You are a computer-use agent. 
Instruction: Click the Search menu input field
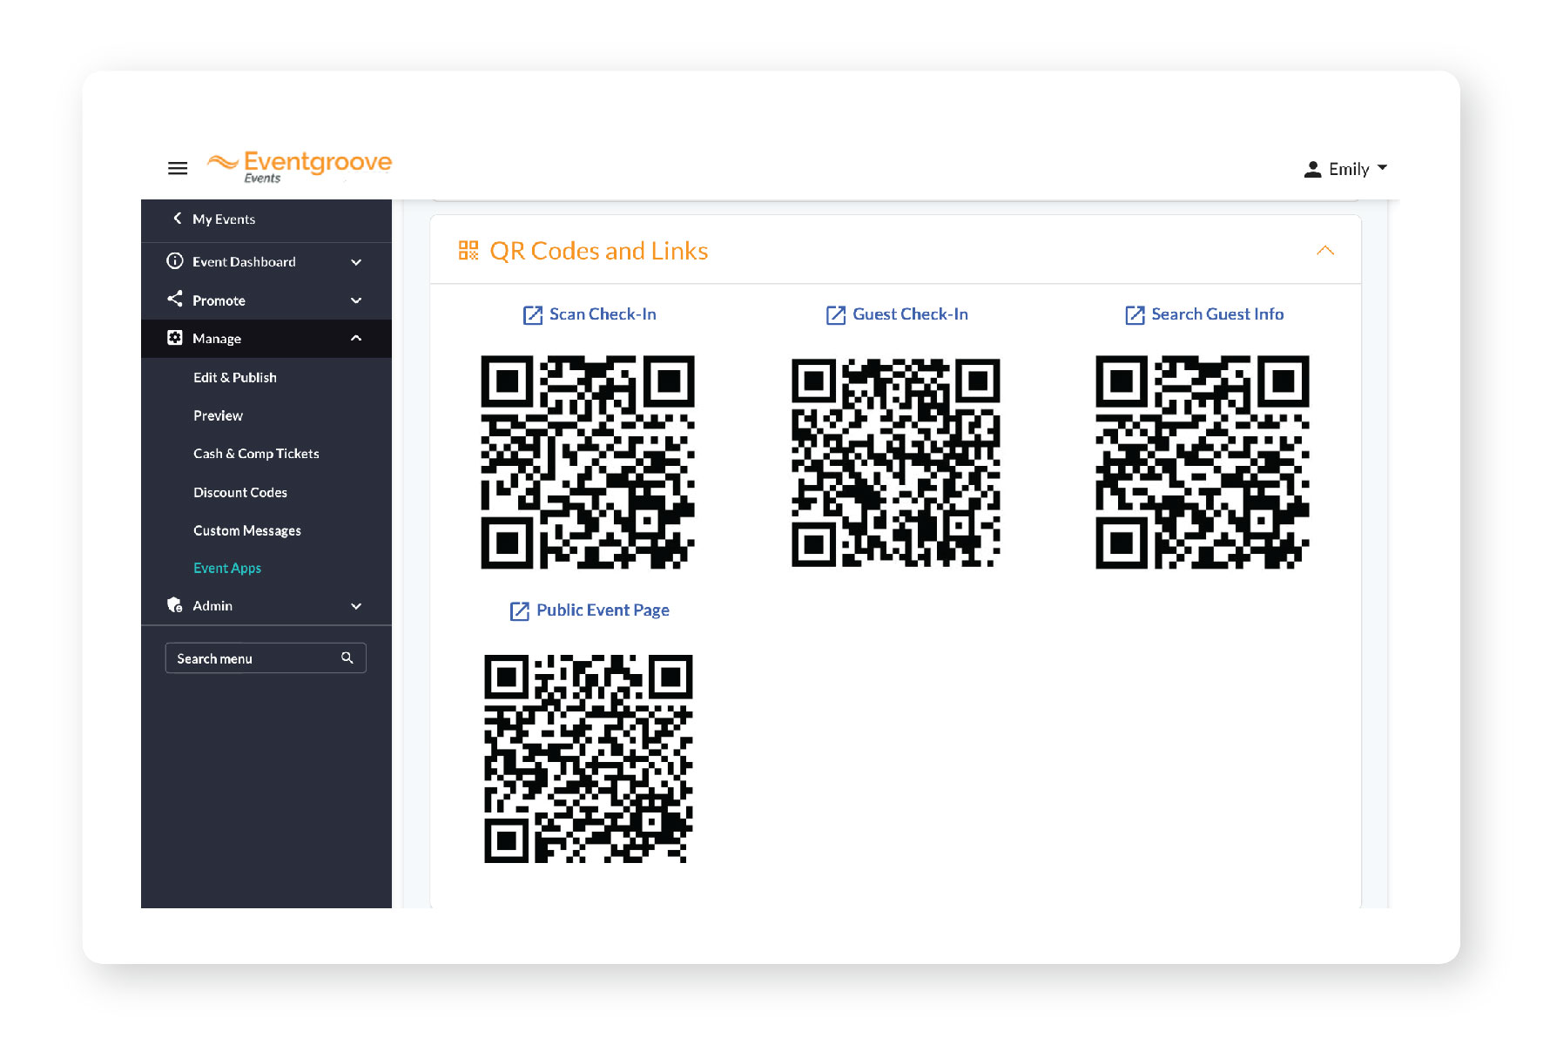(x=266, y=658)
